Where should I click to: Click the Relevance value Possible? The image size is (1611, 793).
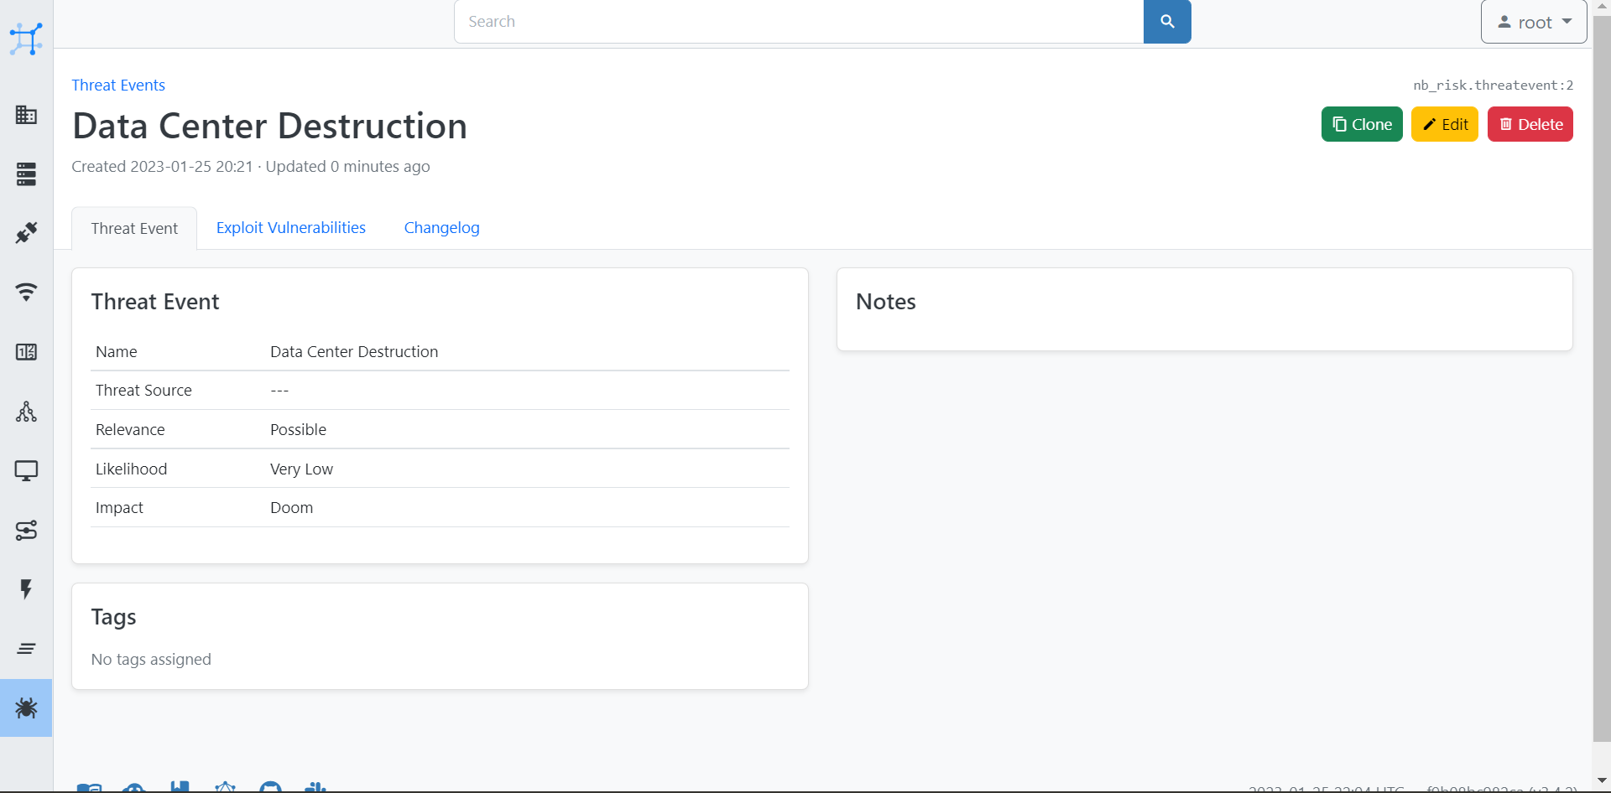tap(298, 430)
